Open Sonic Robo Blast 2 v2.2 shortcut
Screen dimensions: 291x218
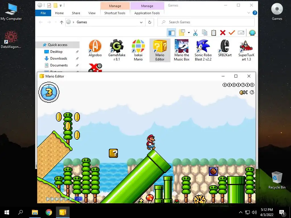point(203,50)
